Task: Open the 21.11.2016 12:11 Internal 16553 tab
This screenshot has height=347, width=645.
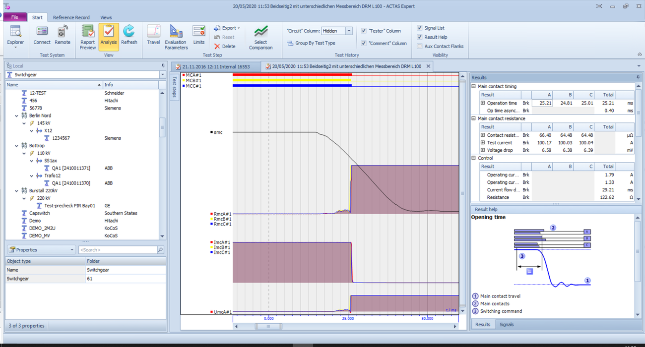Action: point(215,66)
